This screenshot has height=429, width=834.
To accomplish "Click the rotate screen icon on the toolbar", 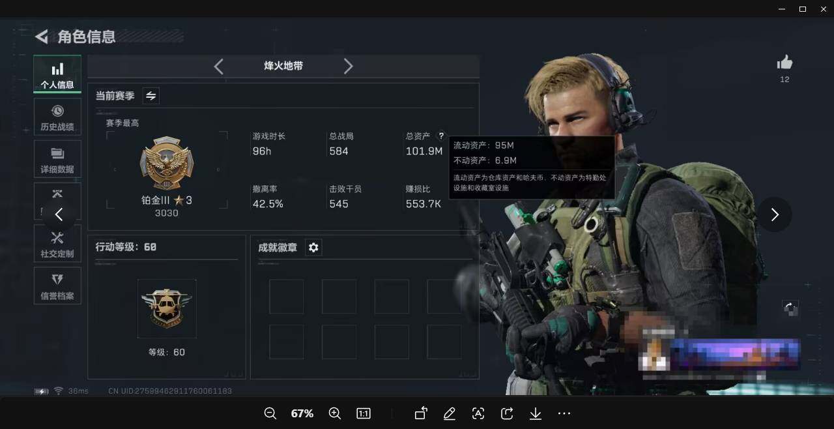I will pos(420,413).
